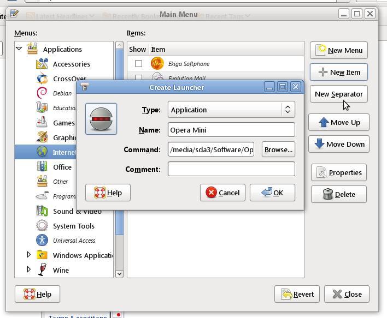
Task: Click the Create Launcher title bar icon
Action: pos(84,87)
